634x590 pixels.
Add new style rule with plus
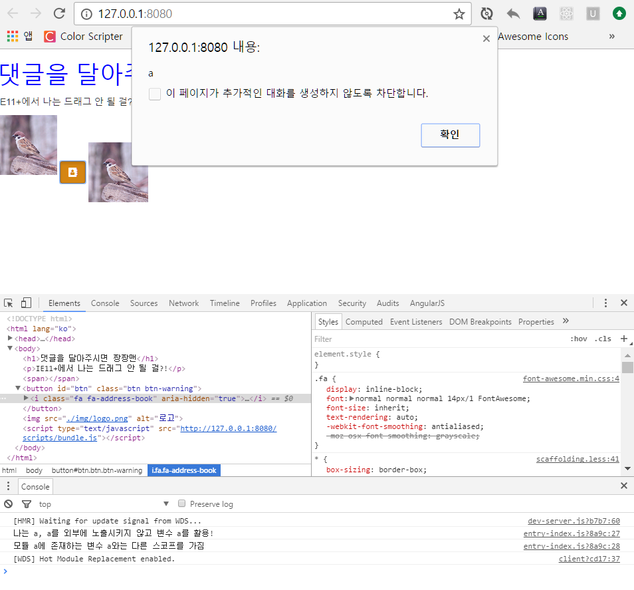tap(624, 339)
